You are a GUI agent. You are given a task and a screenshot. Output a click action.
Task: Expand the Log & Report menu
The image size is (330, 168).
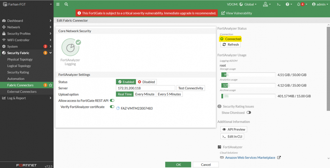[x=26, y=98]
